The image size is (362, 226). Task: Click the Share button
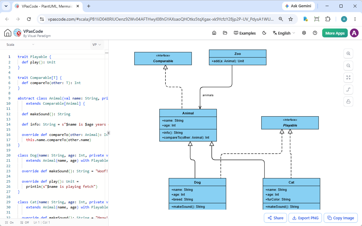point(275,218)
